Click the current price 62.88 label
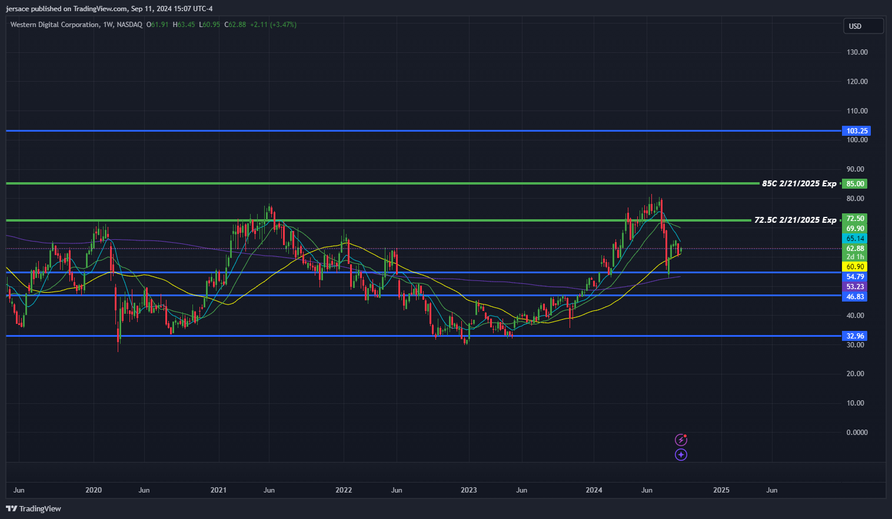Image resolution: width=892 pixels, height=519 pixels. (855, 249)
